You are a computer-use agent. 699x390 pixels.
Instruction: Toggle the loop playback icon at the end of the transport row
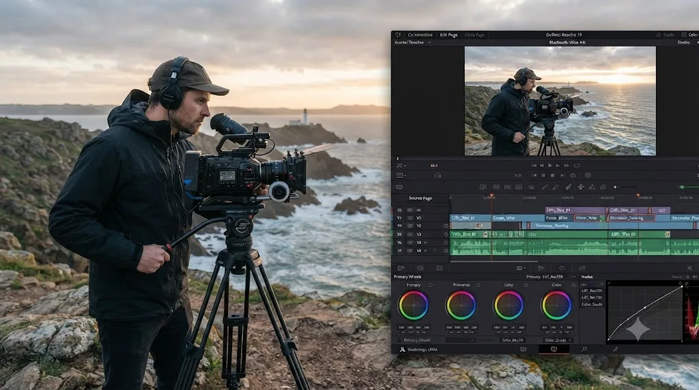(577, 165)
